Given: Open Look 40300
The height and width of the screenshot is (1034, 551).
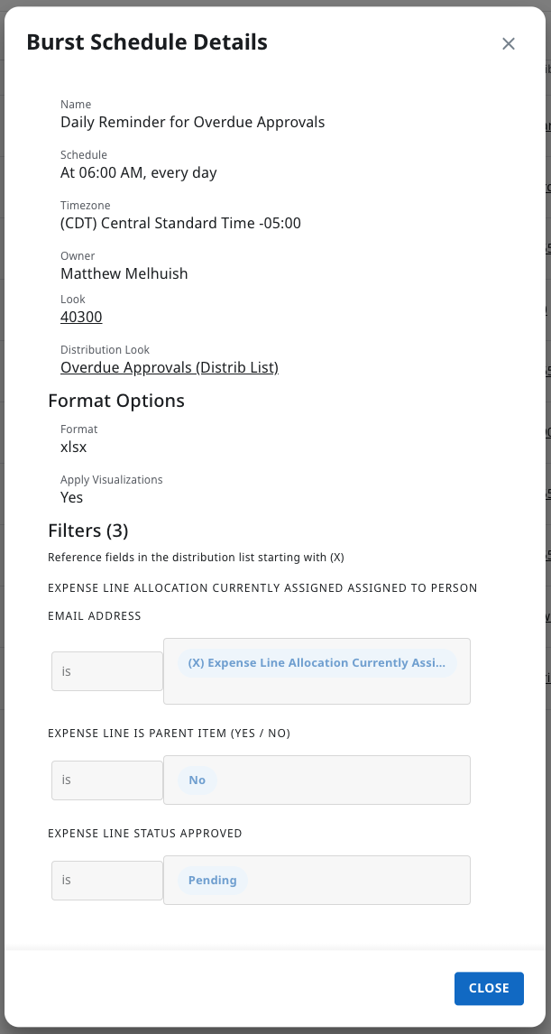Looking at the screenshot, I should (80, 317).
